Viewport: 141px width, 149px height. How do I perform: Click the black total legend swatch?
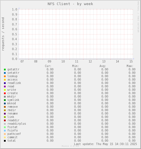[5, 141]
